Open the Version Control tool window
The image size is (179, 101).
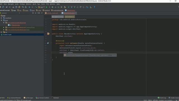point(42,98)
